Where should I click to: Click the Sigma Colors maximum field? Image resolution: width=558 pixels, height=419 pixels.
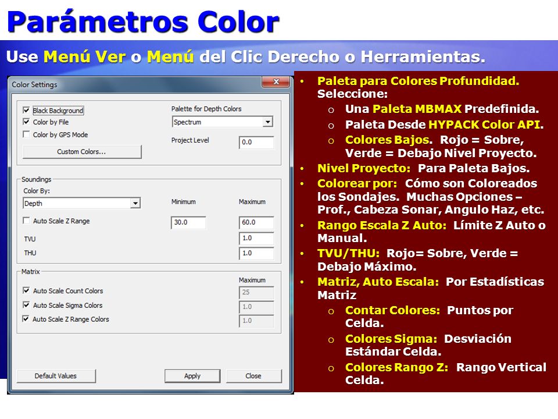click(x=256, y=307)
